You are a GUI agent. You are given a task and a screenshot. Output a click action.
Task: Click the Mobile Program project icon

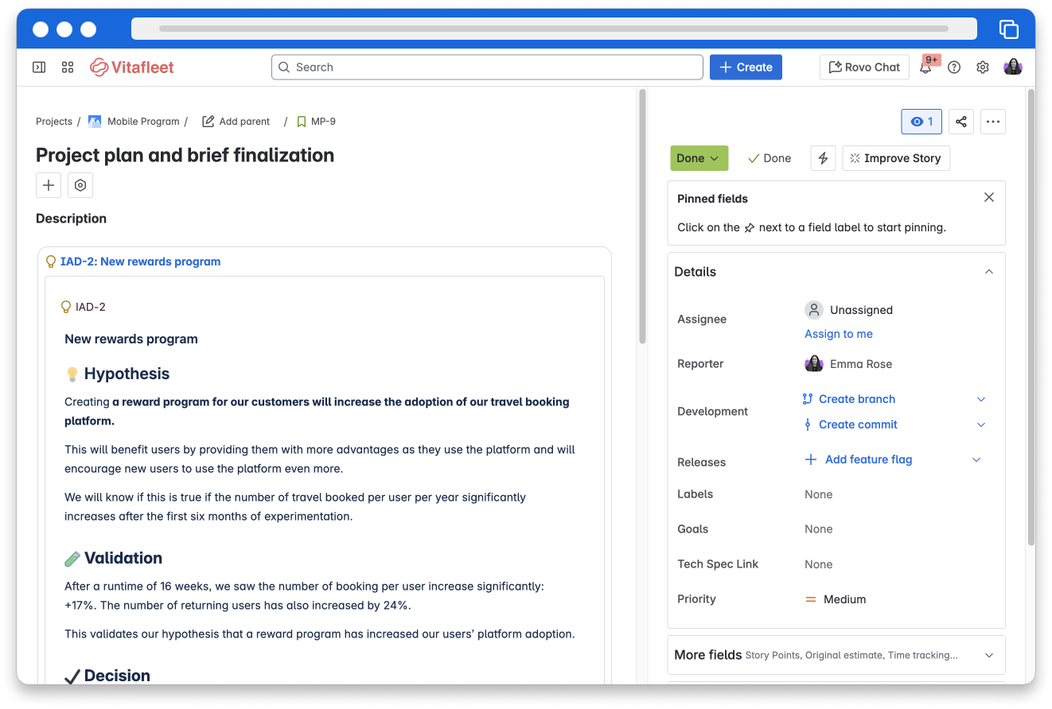[95, 122]
